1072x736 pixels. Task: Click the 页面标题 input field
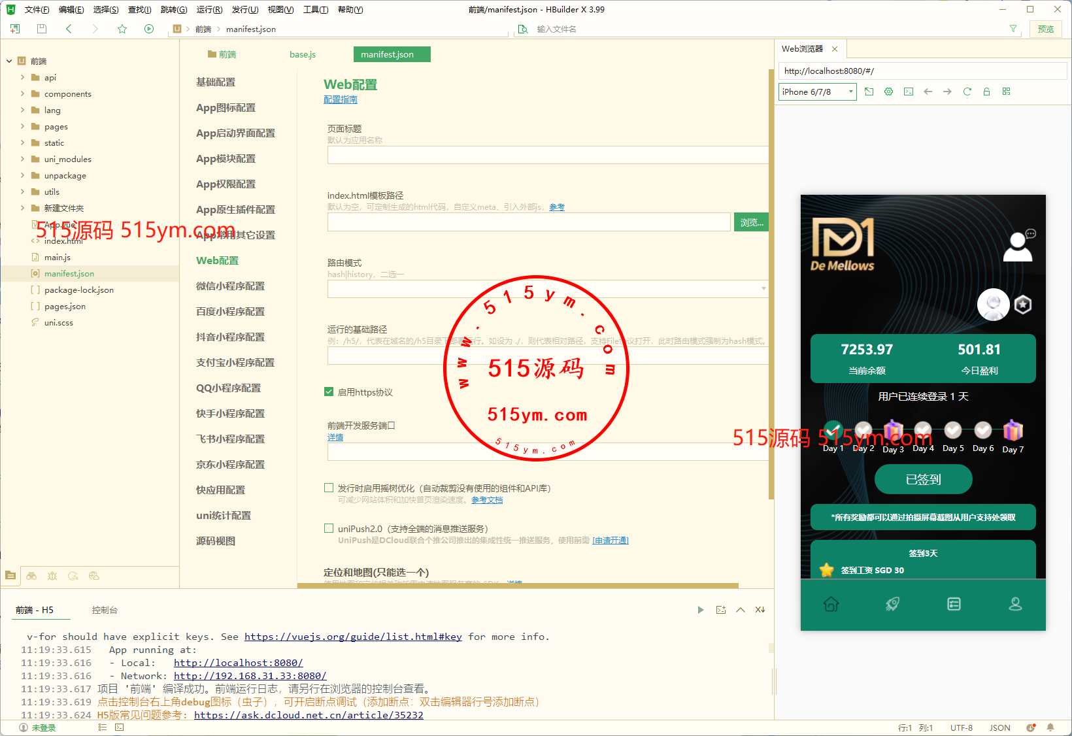tap(547, 155)
